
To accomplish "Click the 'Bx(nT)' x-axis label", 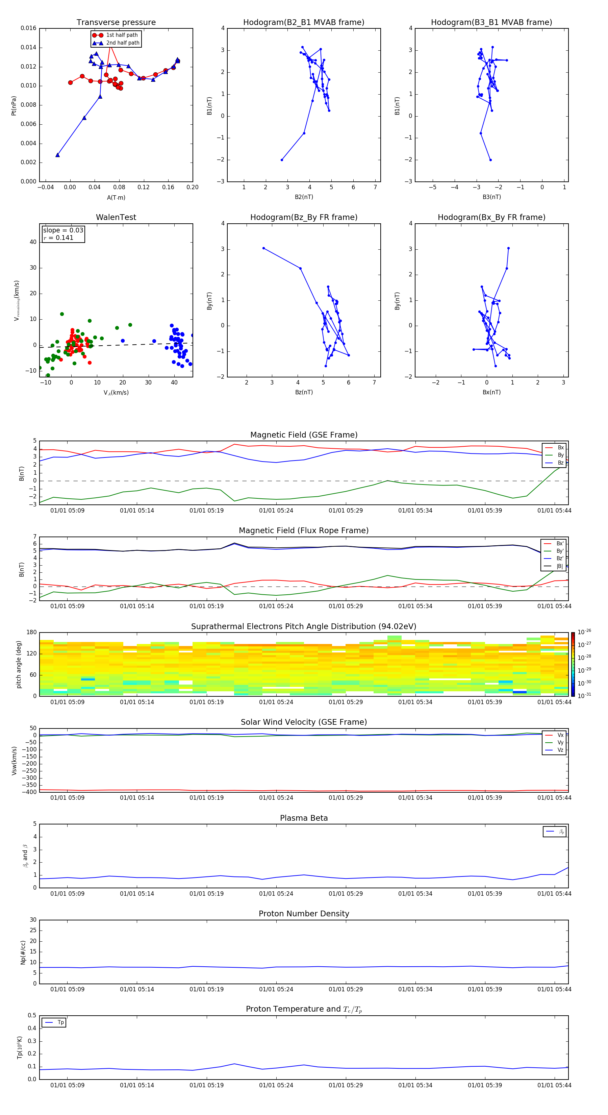I will [491, 392].
